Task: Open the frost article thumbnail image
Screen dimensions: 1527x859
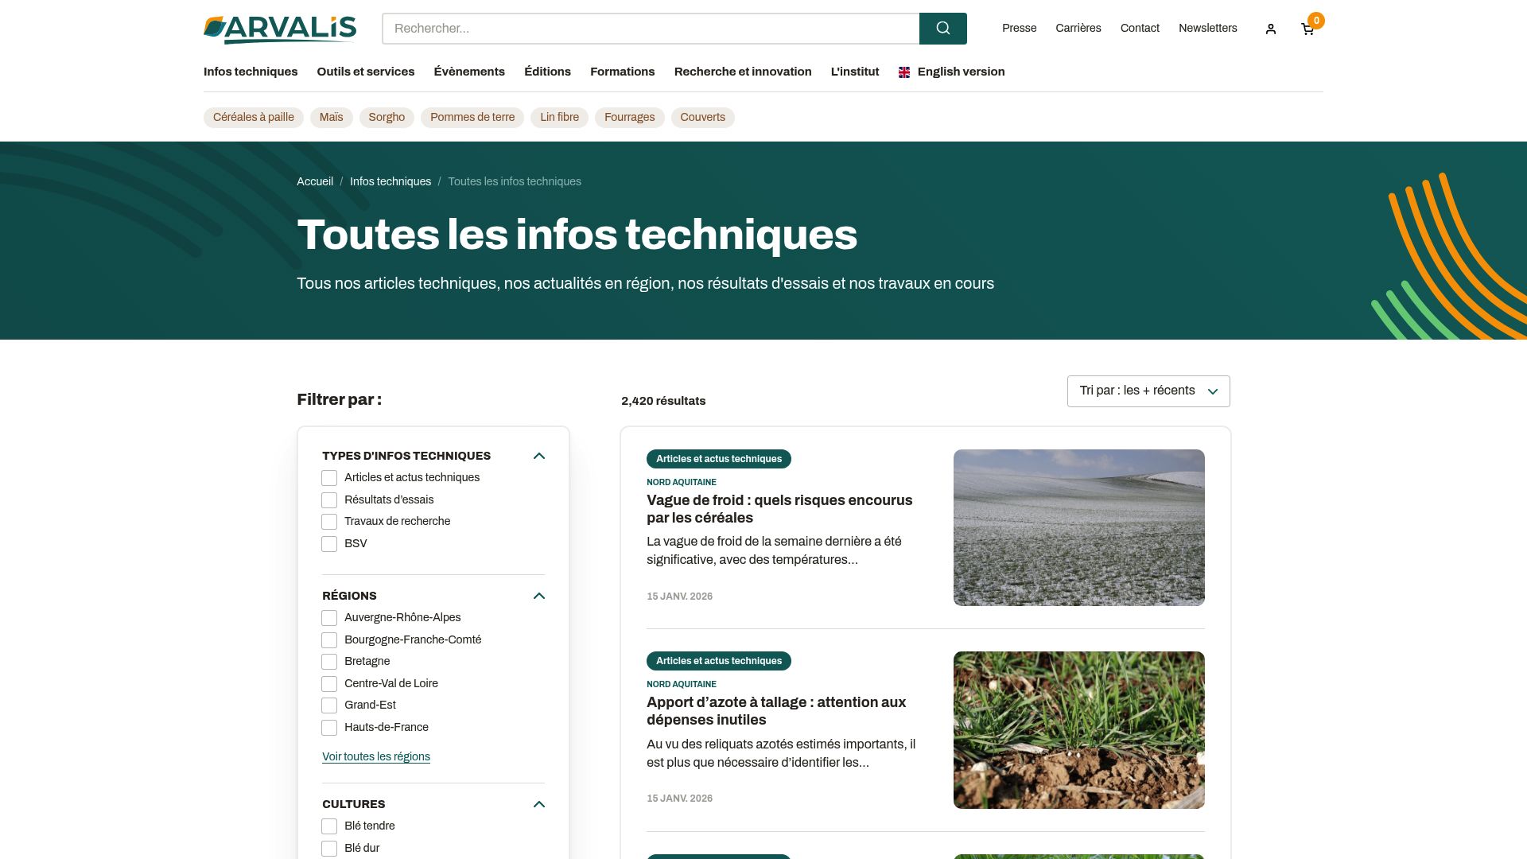Action: [1078, 527]
